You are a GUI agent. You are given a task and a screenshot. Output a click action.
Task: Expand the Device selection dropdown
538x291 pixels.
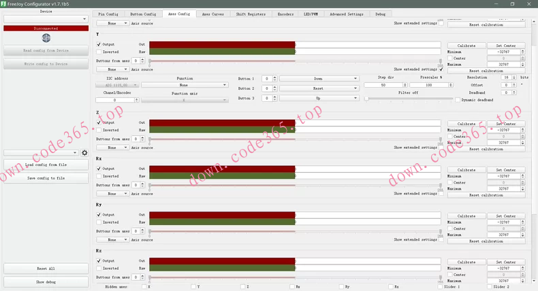(46, 19)
